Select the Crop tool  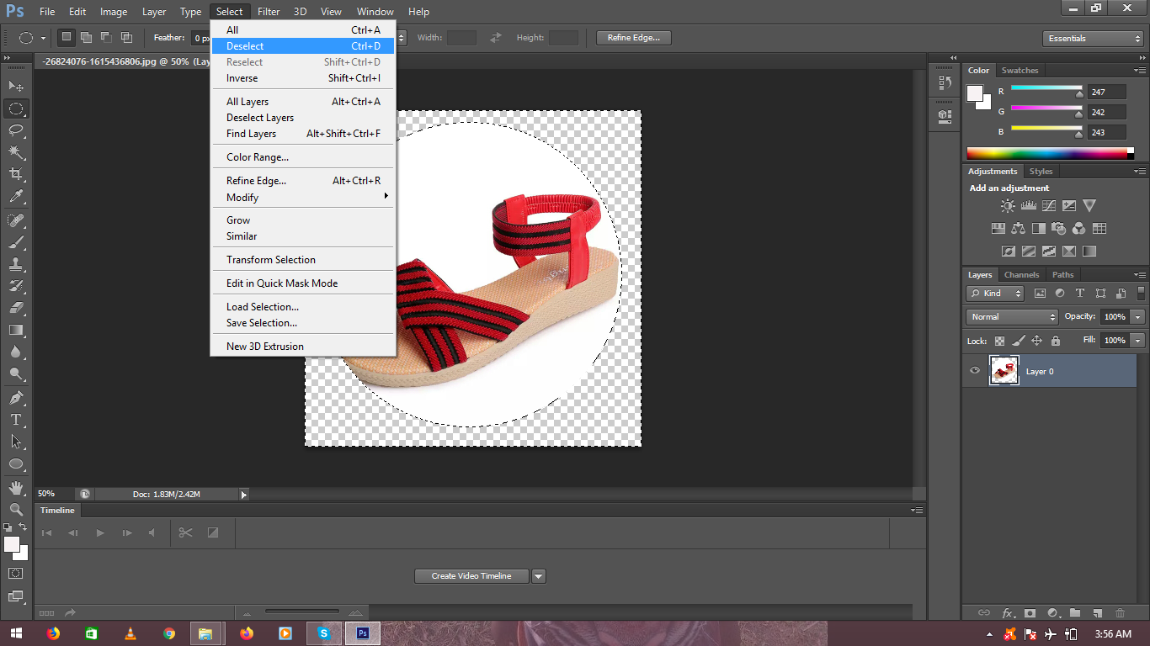pyautogui.click(x=16, y=174)
